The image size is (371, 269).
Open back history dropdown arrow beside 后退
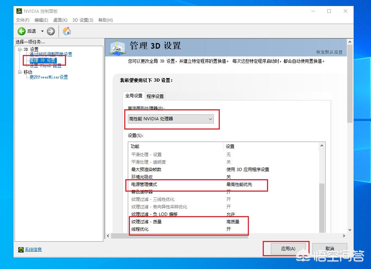42,31
